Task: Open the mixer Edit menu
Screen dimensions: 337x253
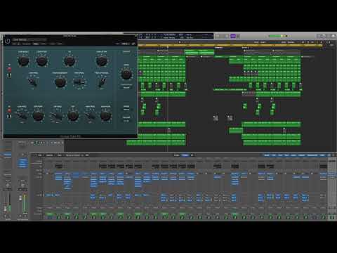Action: pos(40,155)
